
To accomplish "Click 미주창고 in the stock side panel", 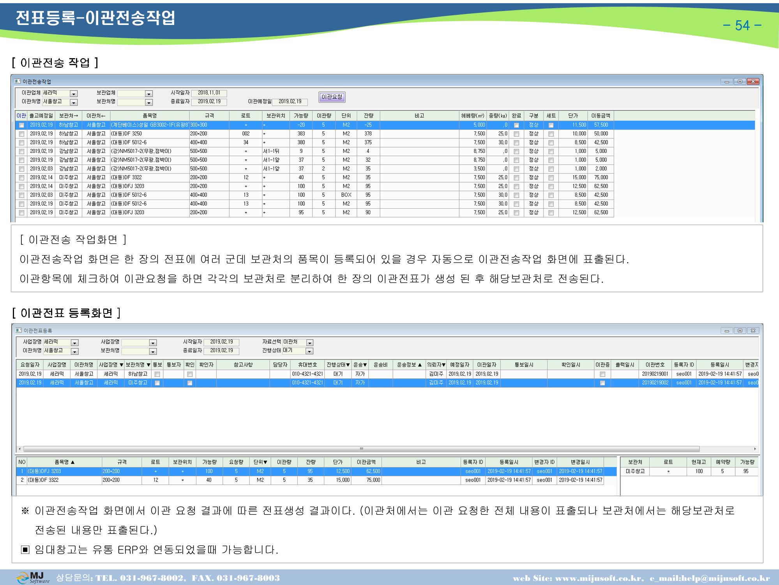I will [635, 471].
